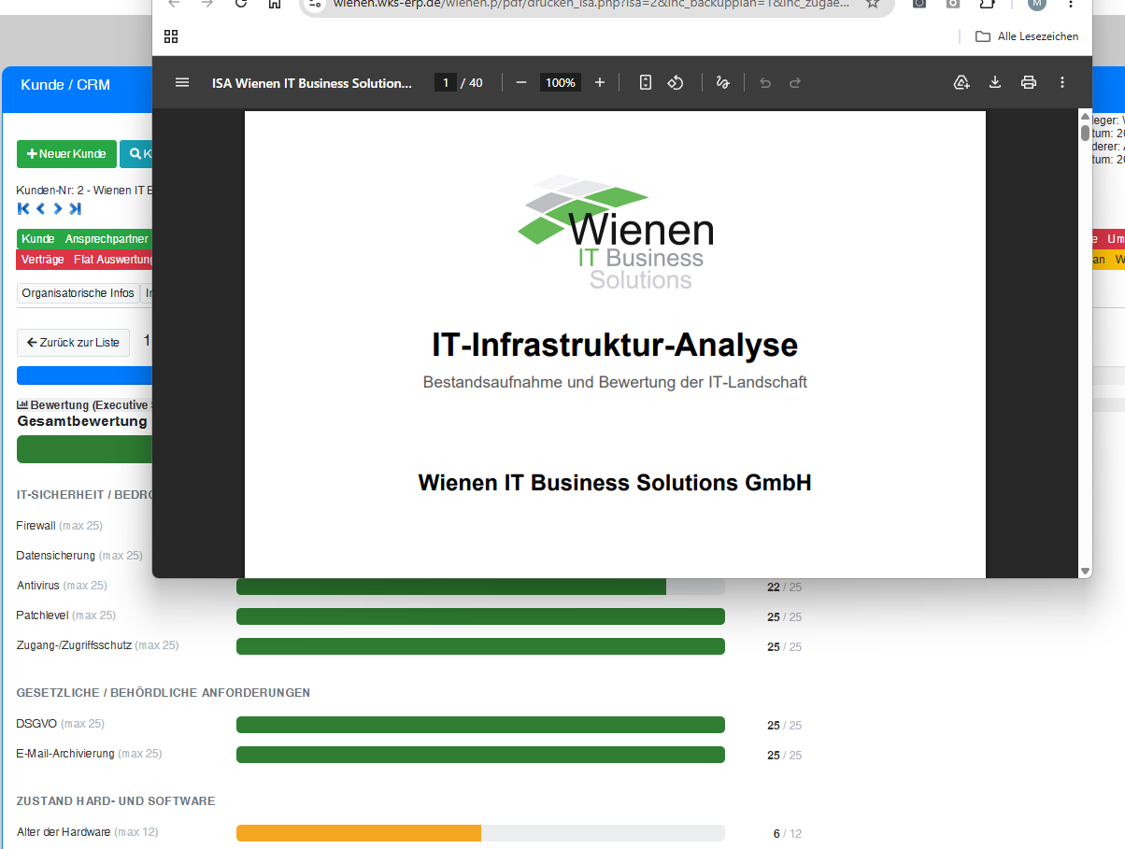Print the PDF using printer icon

click(1029, 82)
